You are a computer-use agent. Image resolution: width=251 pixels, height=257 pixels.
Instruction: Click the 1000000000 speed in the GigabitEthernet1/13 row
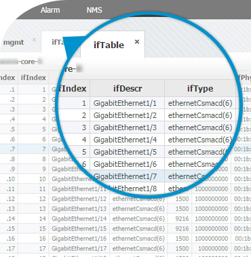click(212, 209)
